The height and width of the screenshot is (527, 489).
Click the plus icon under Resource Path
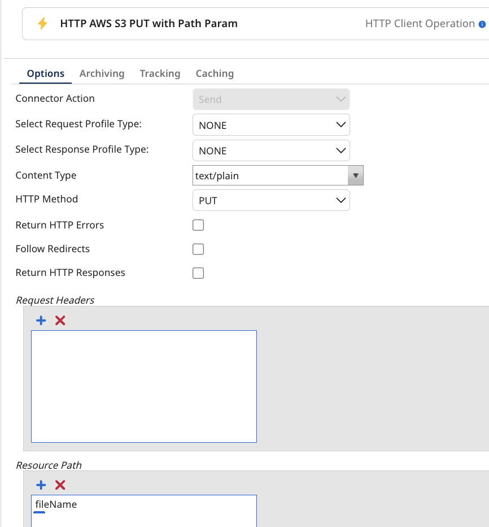40,485
